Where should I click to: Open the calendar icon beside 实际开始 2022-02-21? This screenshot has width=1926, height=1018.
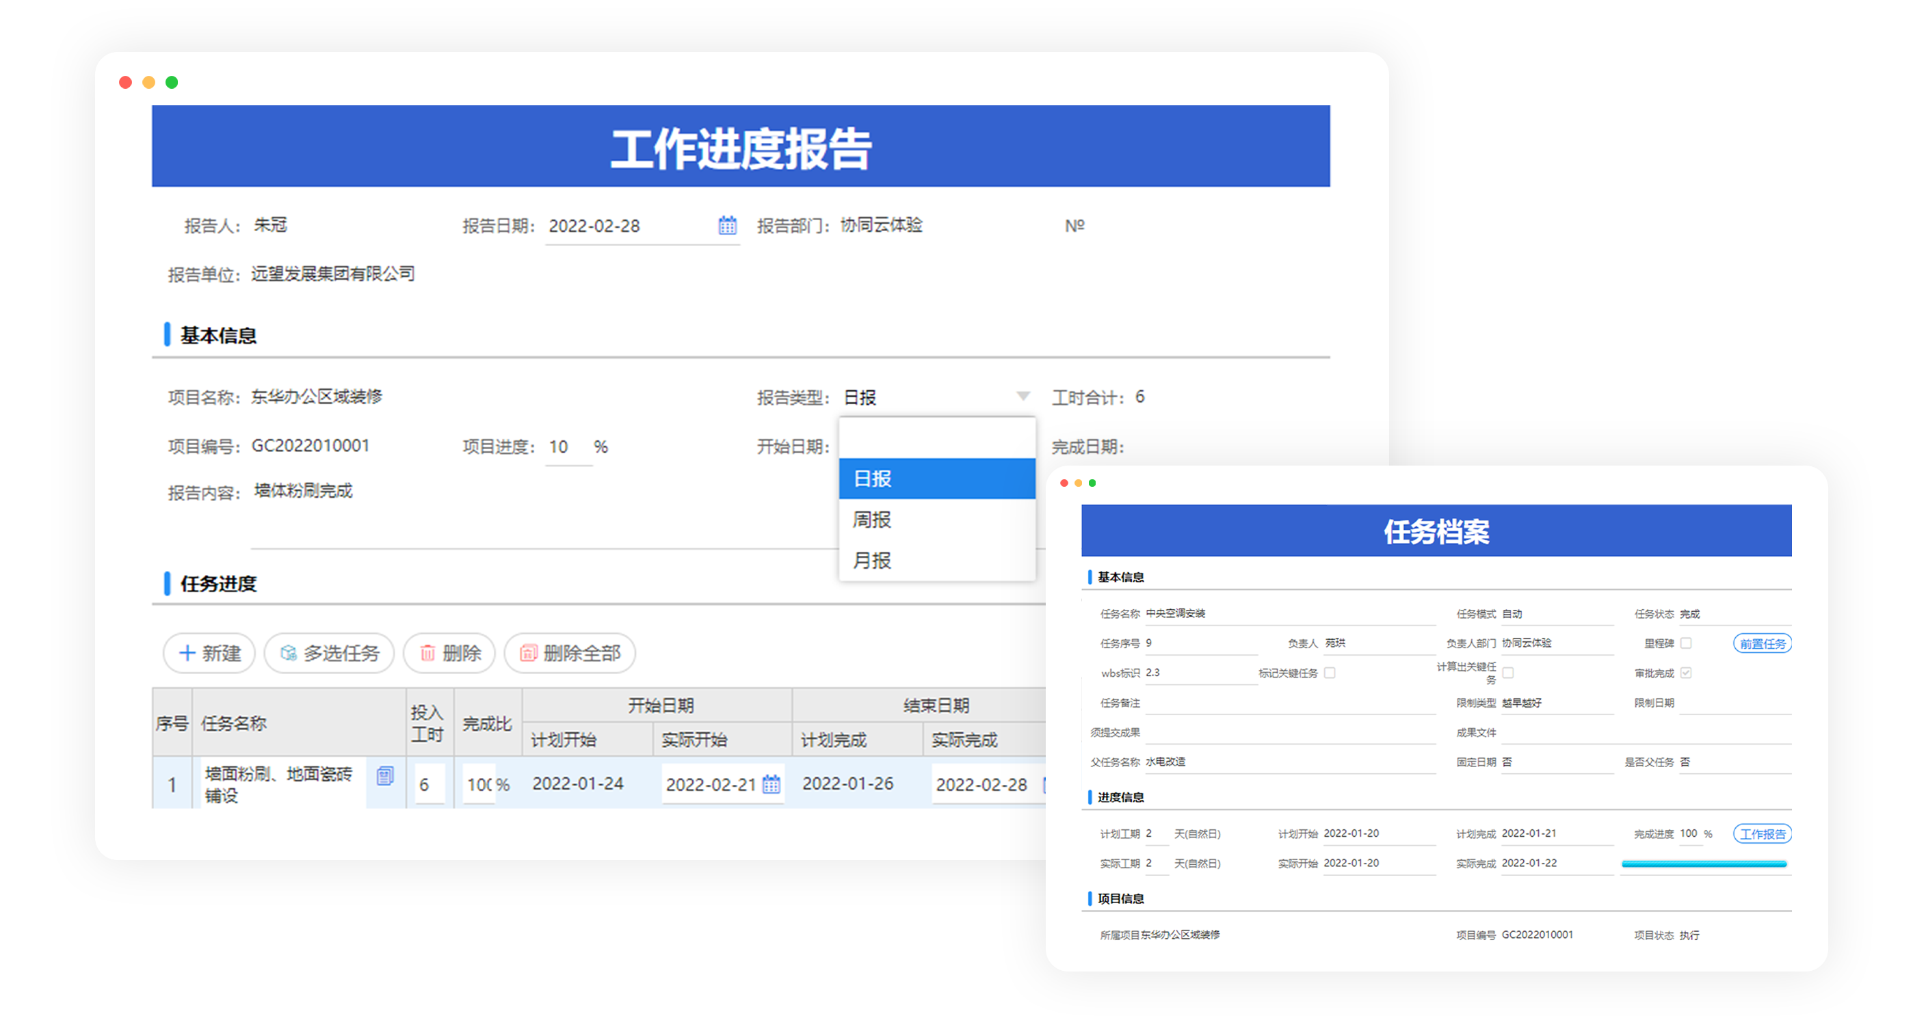771,784
